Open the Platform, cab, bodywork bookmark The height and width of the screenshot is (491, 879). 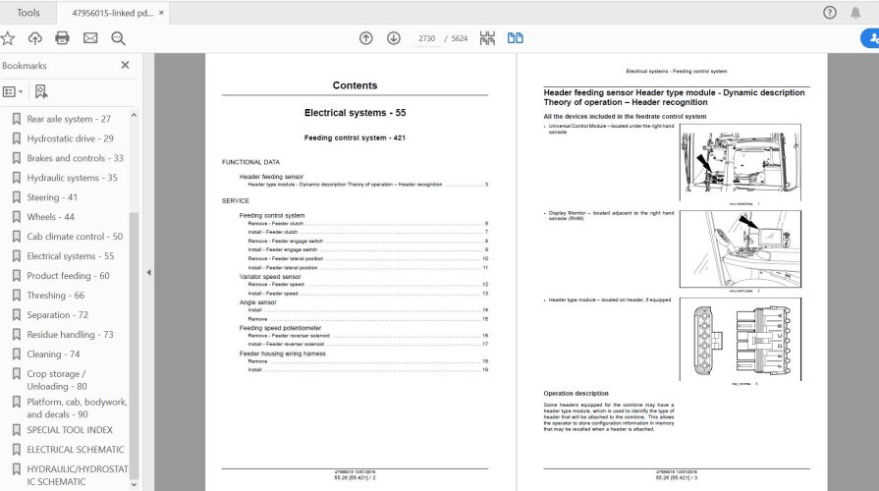77,409
